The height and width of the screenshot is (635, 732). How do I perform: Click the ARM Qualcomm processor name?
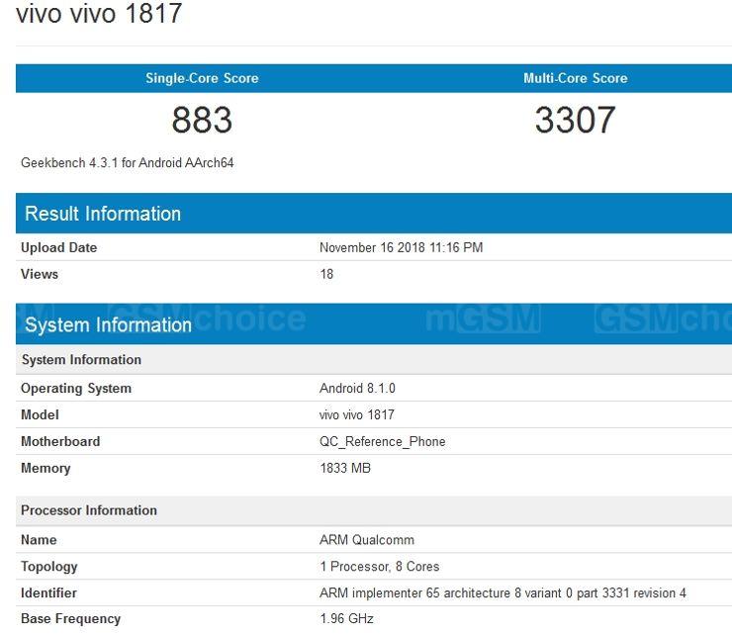pyautogui.click(x=366, y=540)
